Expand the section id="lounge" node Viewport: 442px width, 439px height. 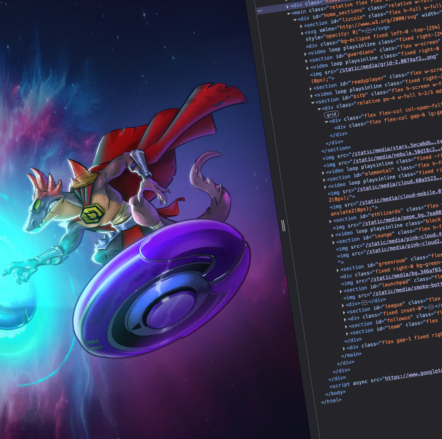tap(334, 242)
